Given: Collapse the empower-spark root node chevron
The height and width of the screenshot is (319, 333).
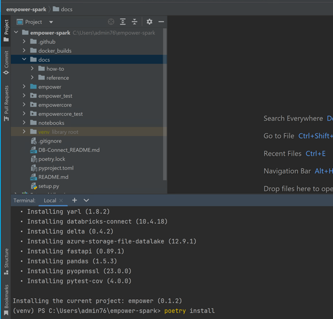Looking at the screenshot, I should click(x=16, y=32).
